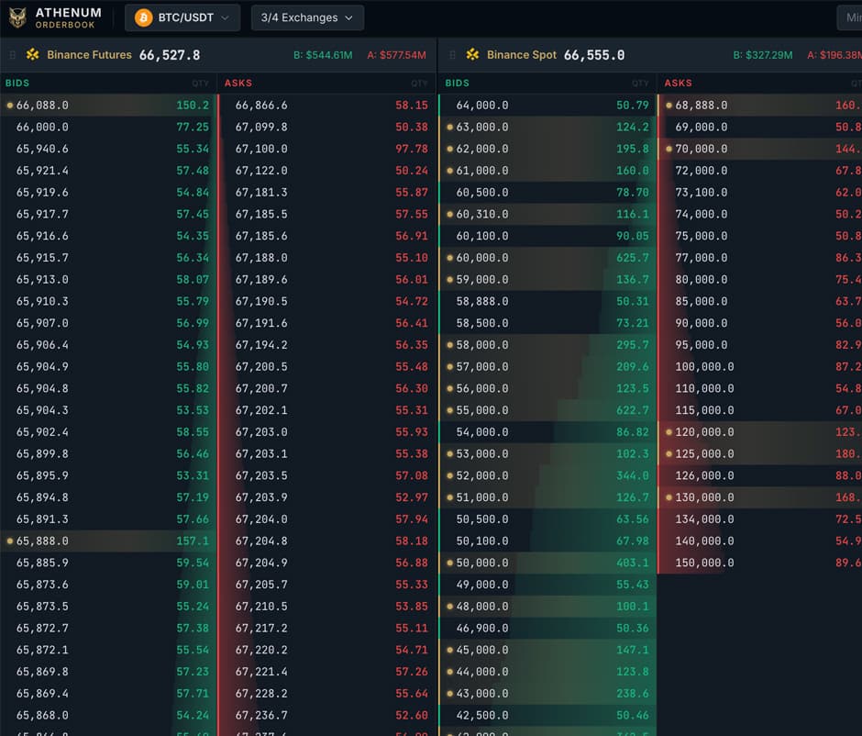Select the 60,000.0 bid row in Binance Spot
Screen dimensions: 862x736
click(547, 258)
